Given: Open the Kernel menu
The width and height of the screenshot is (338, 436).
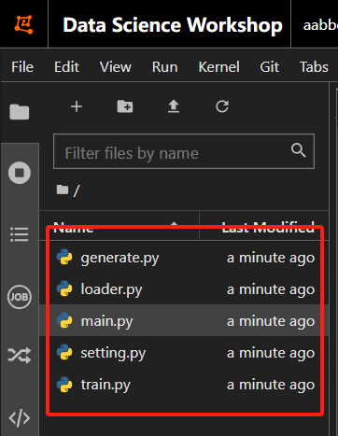Looking at the screenshot, I should (x=219, y=67).
